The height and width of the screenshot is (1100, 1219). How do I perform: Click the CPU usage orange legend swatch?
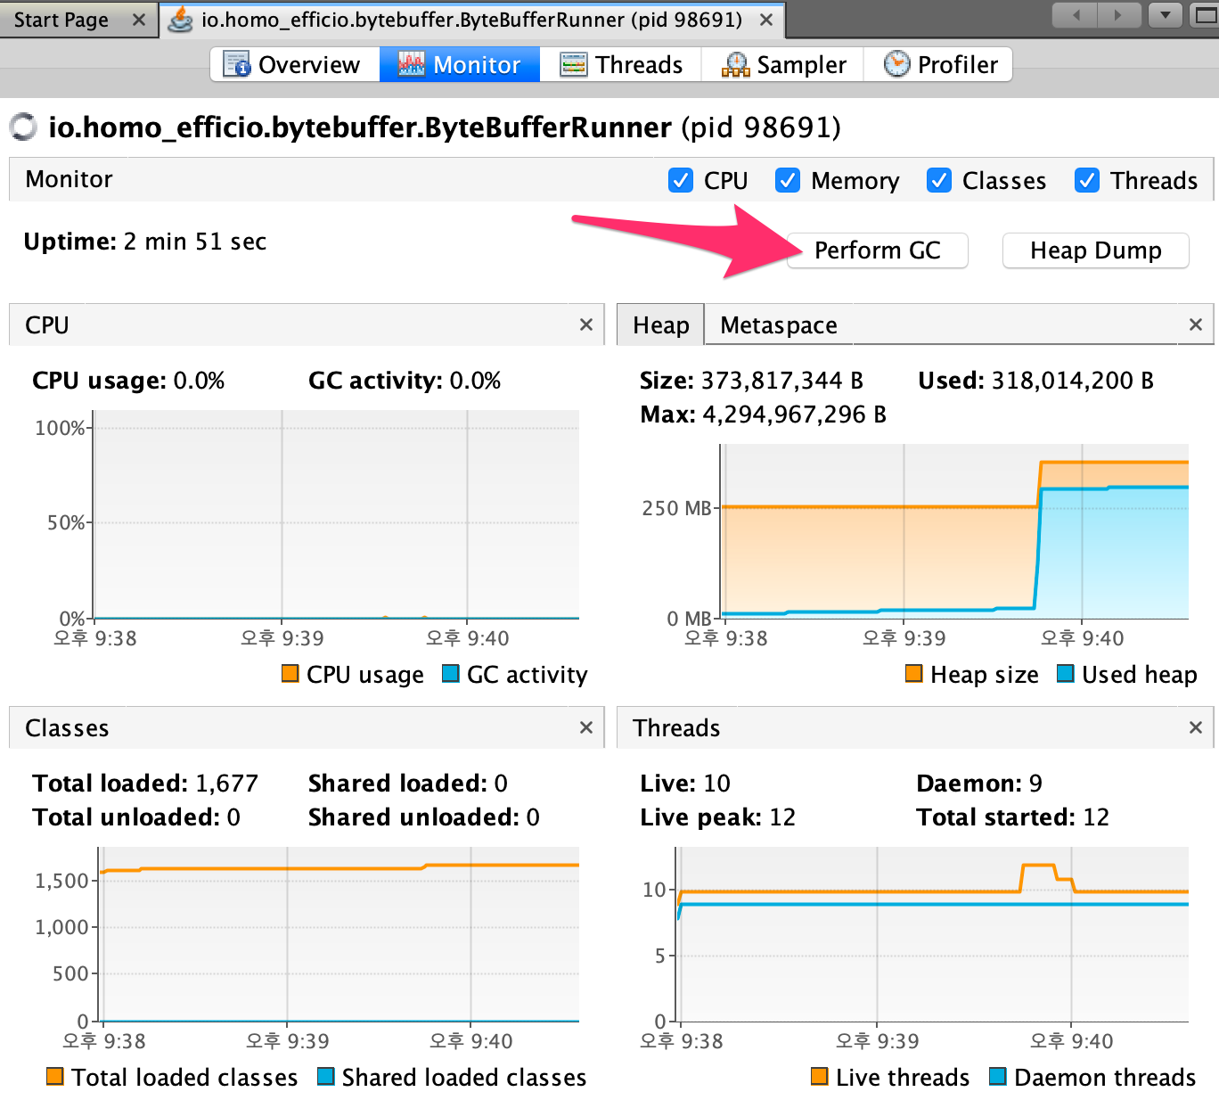click(290, 673)
